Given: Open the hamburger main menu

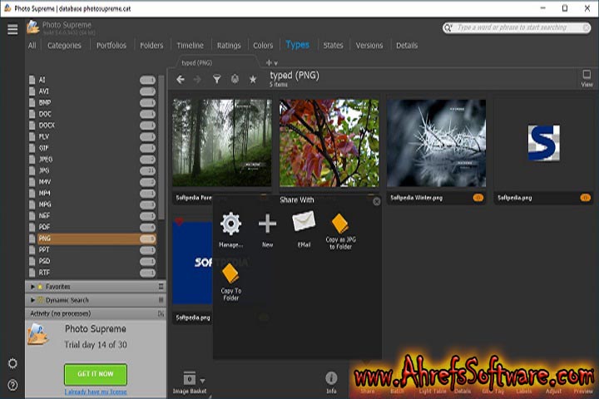Looking at the screenshot, I should coord(12,29).
